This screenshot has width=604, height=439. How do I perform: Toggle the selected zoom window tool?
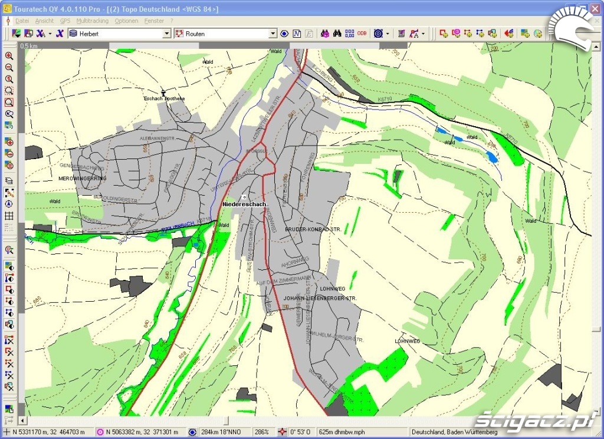point(9,103)
